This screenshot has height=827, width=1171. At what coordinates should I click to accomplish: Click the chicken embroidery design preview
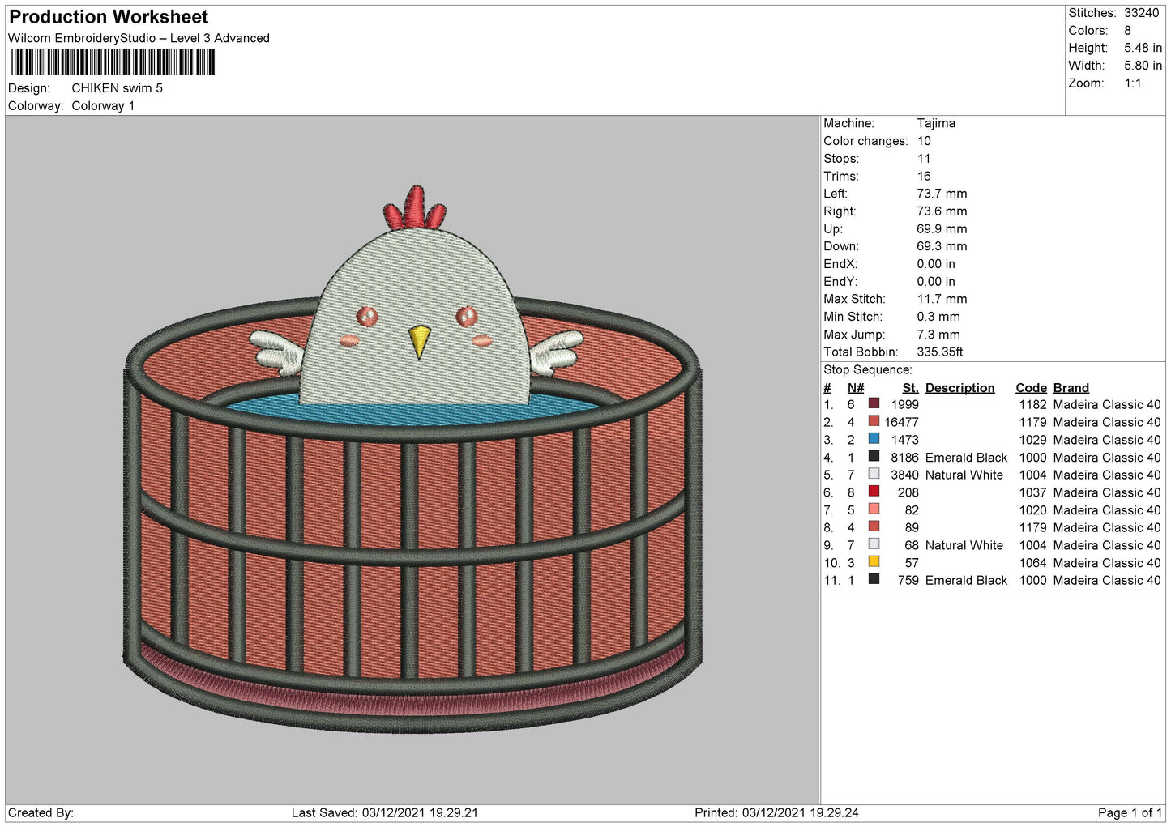412,459
